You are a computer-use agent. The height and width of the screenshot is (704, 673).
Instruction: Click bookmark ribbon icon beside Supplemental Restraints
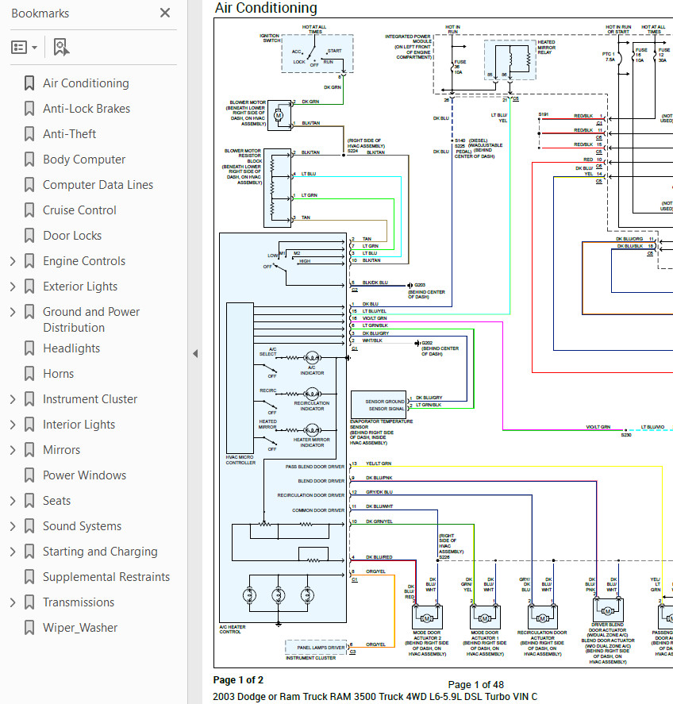(x=29, y=577)
